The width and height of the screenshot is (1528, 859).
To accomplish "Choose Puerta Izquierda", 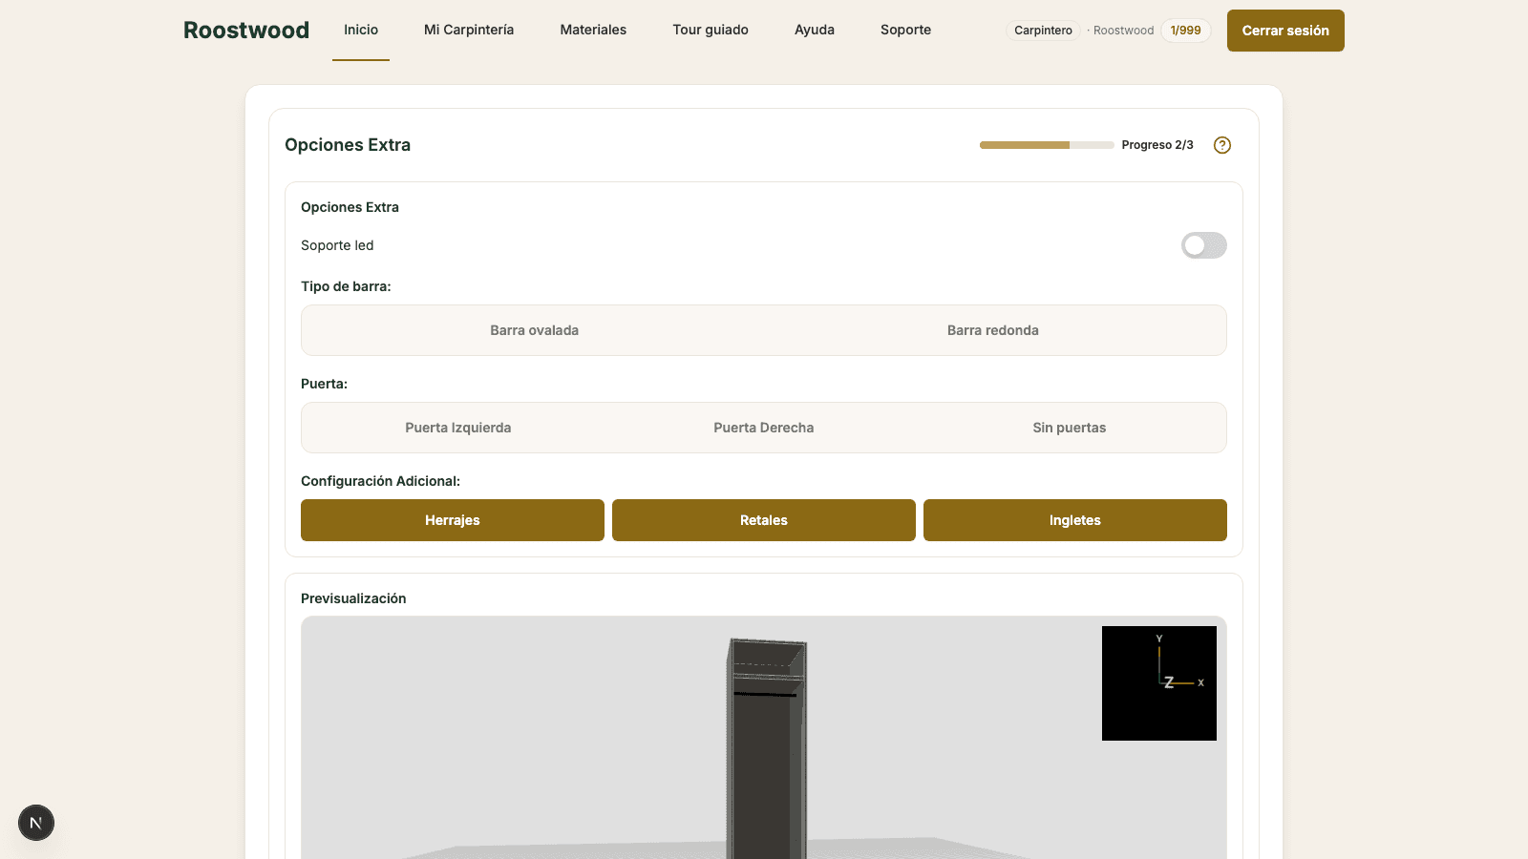I will pyautogui.click(x=458, y=428).
